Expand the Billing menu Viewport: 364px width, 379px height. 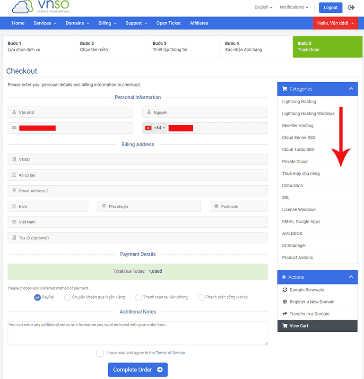[x=107, y=23]
